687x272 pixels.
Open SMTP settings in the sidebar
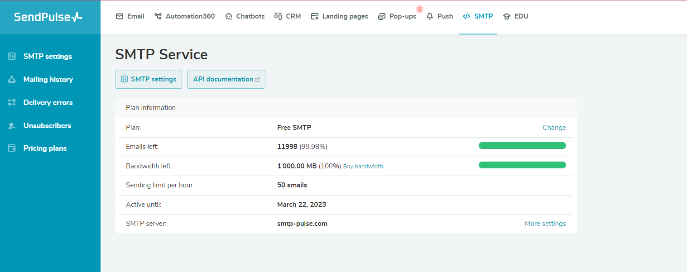48,57
